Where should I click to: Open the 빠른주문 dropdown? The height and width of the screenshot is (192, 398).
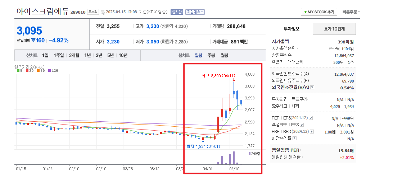click(x=351, y=12)
